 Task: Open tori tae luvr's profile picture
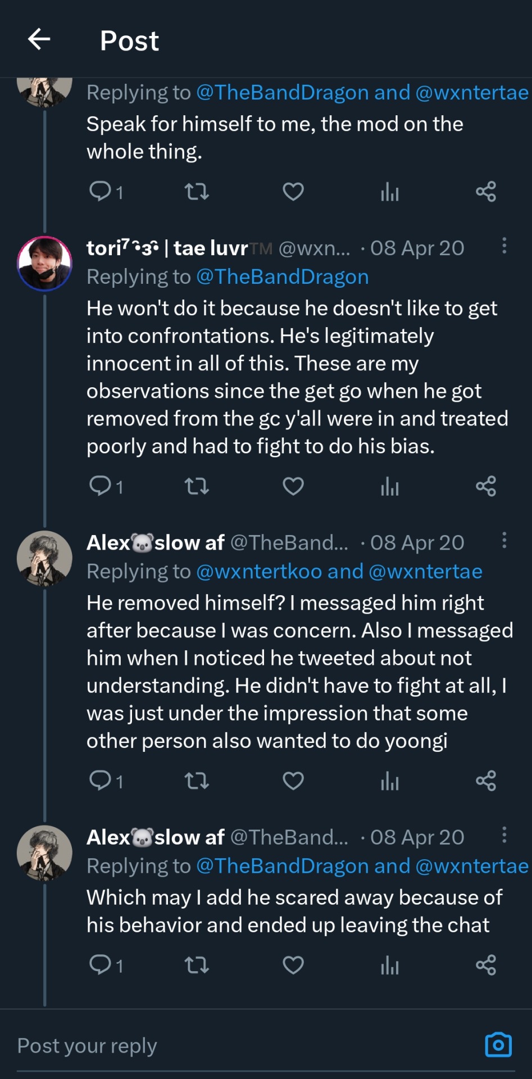tap(45, 264)
